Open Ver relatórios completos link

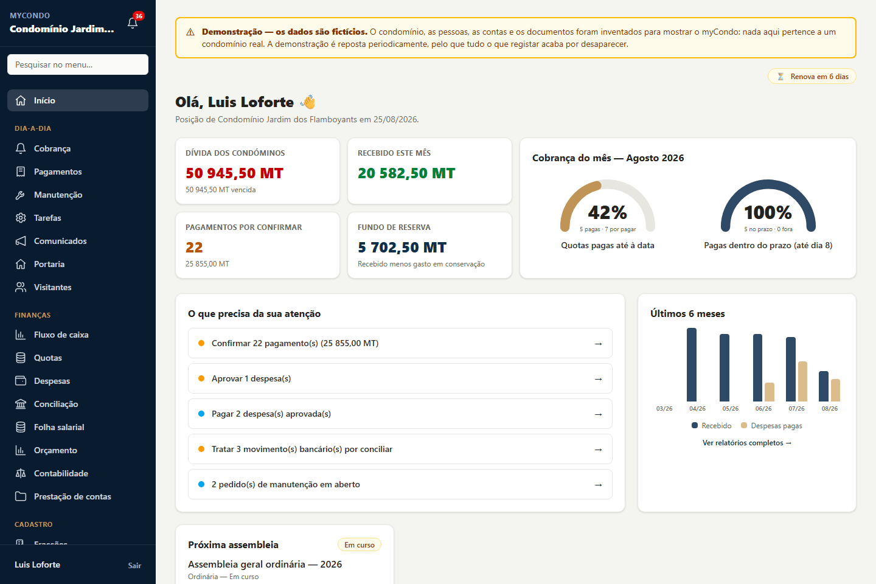click(746, 443)
